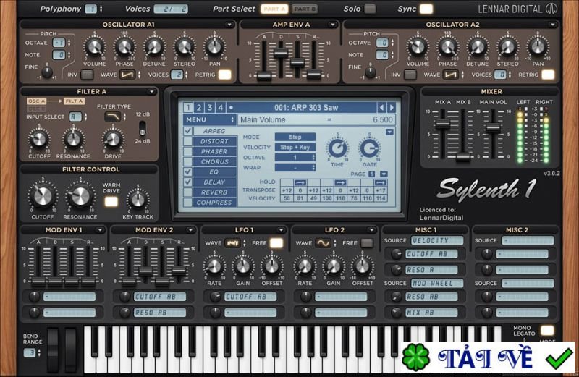Image resolution: width=579 pixels, height=377 pixels.
Task: Click Misc 1 source VELOCITY field
Action: tap(437, 241)
